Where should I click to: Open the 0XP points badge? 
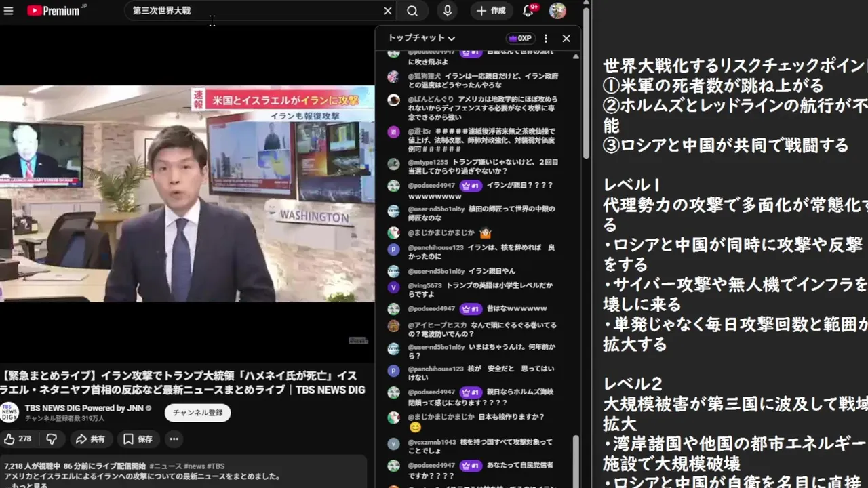(520, 39)
